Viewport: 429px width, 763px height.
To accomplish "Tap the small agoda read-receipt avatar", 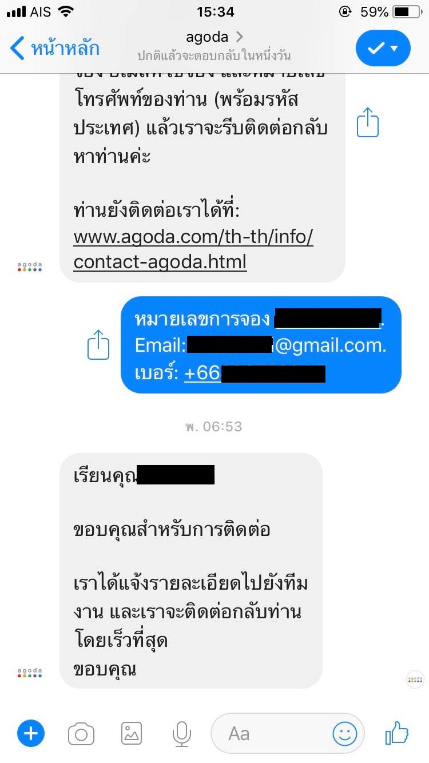I will click(x=415, y=679).
